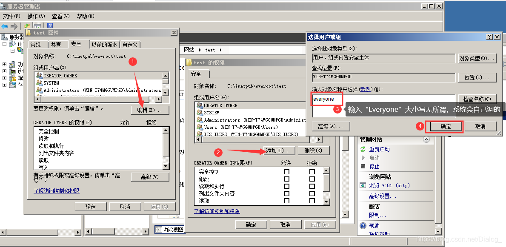The width and height of the screenshot is (506, 247).
Task: Click the SYSTEM user icon in test 的权限 list
Action: pyautogui.click(x=200, y=113)
